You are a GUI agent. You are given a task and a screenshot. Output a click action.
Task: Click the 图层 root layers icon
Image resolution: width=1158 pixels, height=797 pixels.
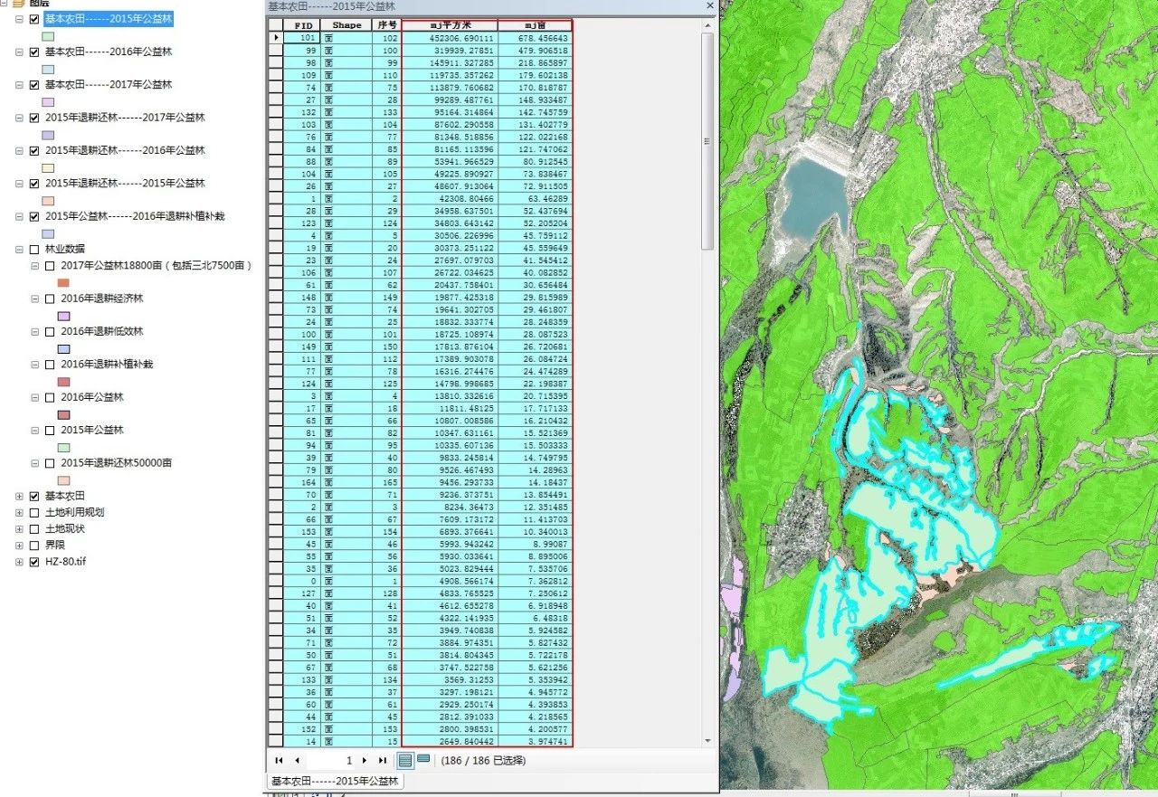tap(18, 4)
